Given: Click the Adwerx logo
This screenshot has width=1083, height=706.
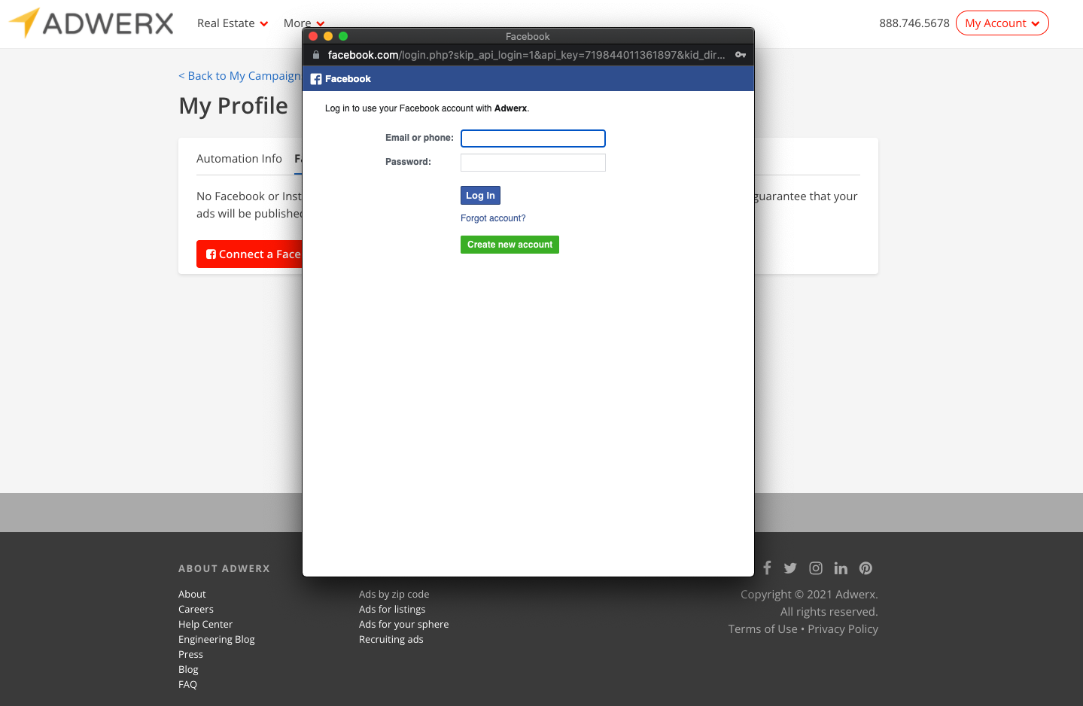Looking at the screenshot, I should click(x=91, y=23).
